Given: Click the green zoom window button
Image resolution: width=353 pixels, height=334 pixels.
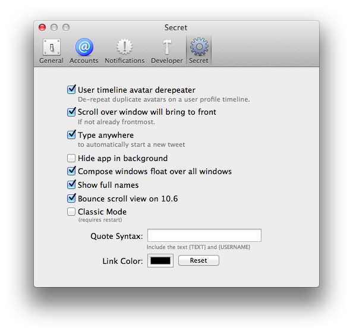Looking at the screenshot, I should tap(66, 27).
